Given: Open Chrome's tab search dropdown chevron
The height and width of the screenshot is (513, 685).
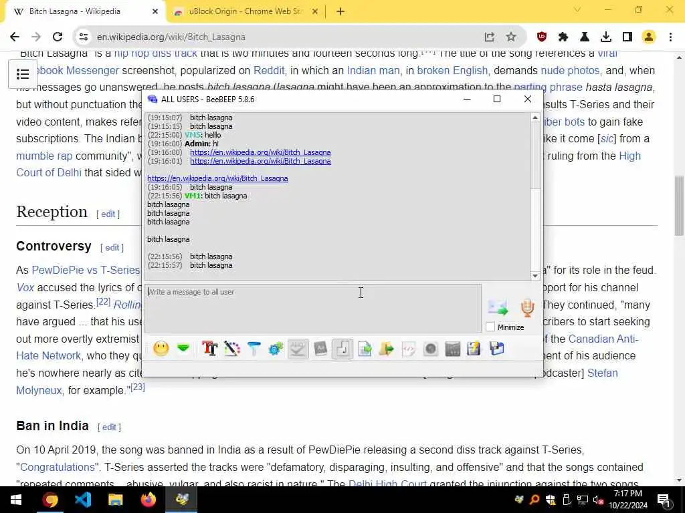Looking at the screenshot, I should point(577,9).
